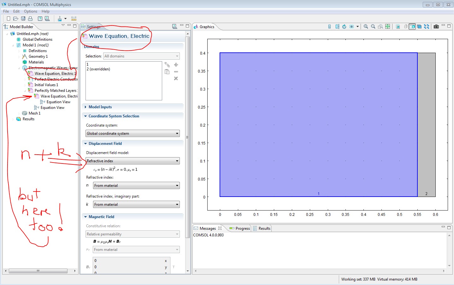Take a snapshot with camera icon
Screen dimensions: 454x285
[436, 27]
